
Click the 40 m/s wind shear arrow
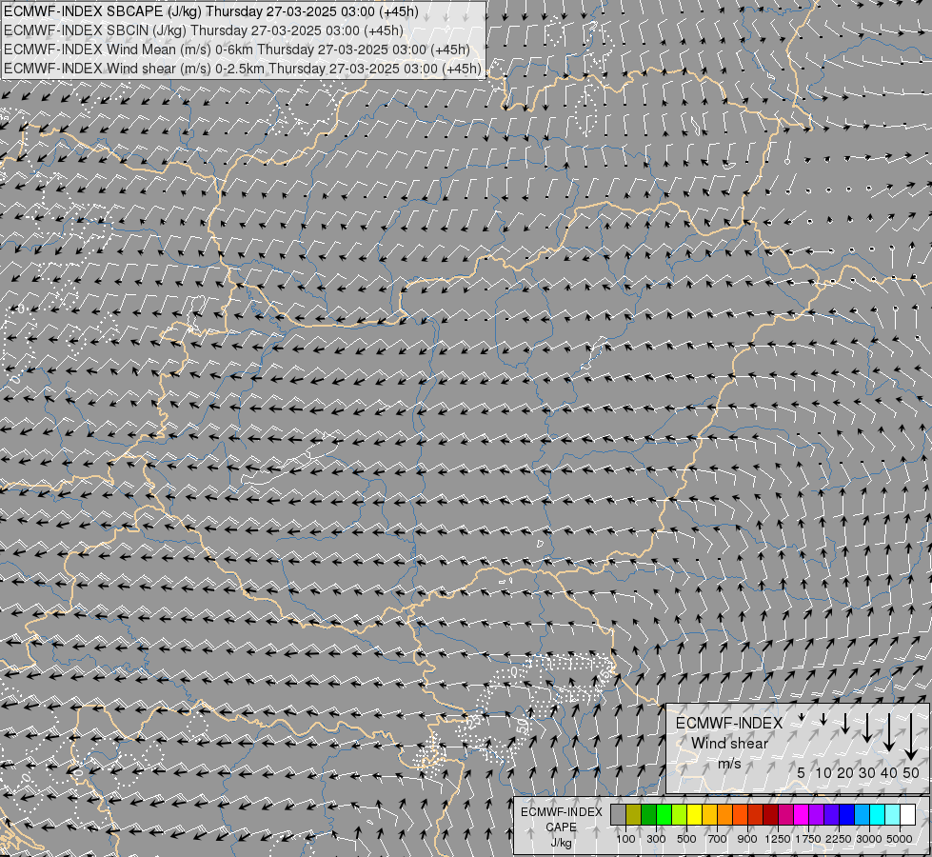(x=889, y=732)
